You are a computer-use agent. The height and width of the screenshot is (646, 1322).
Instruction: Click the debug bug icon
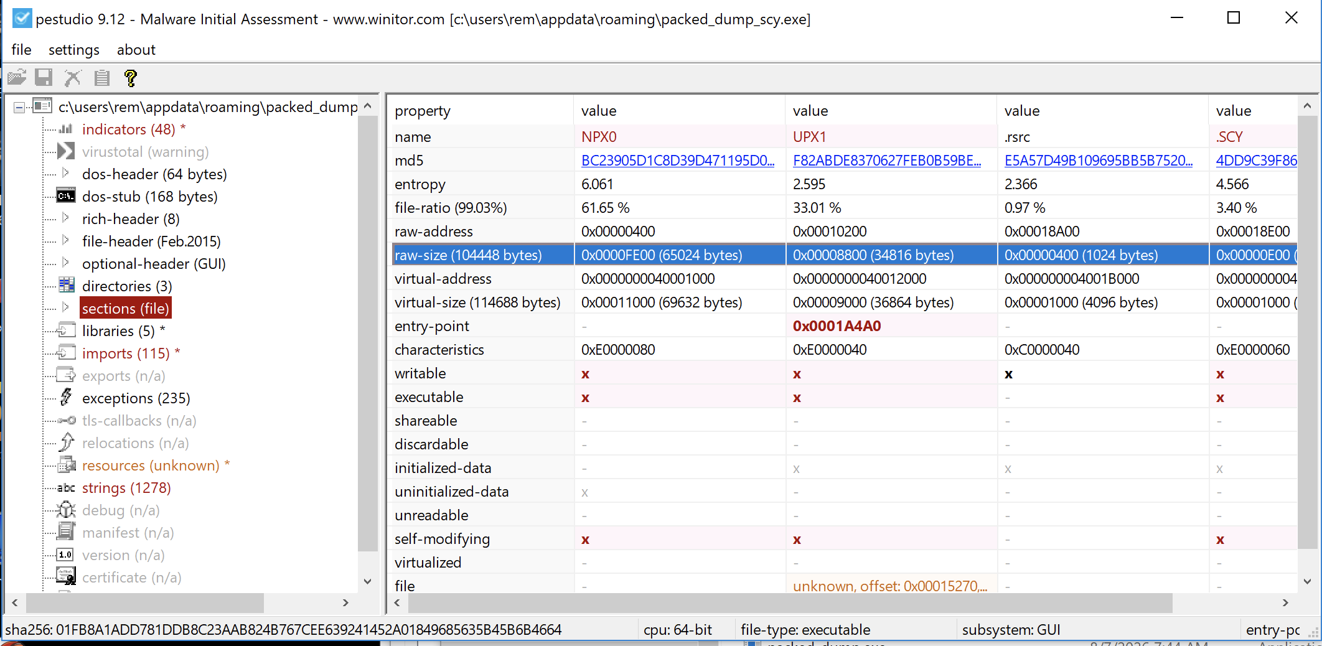point(66,510)
